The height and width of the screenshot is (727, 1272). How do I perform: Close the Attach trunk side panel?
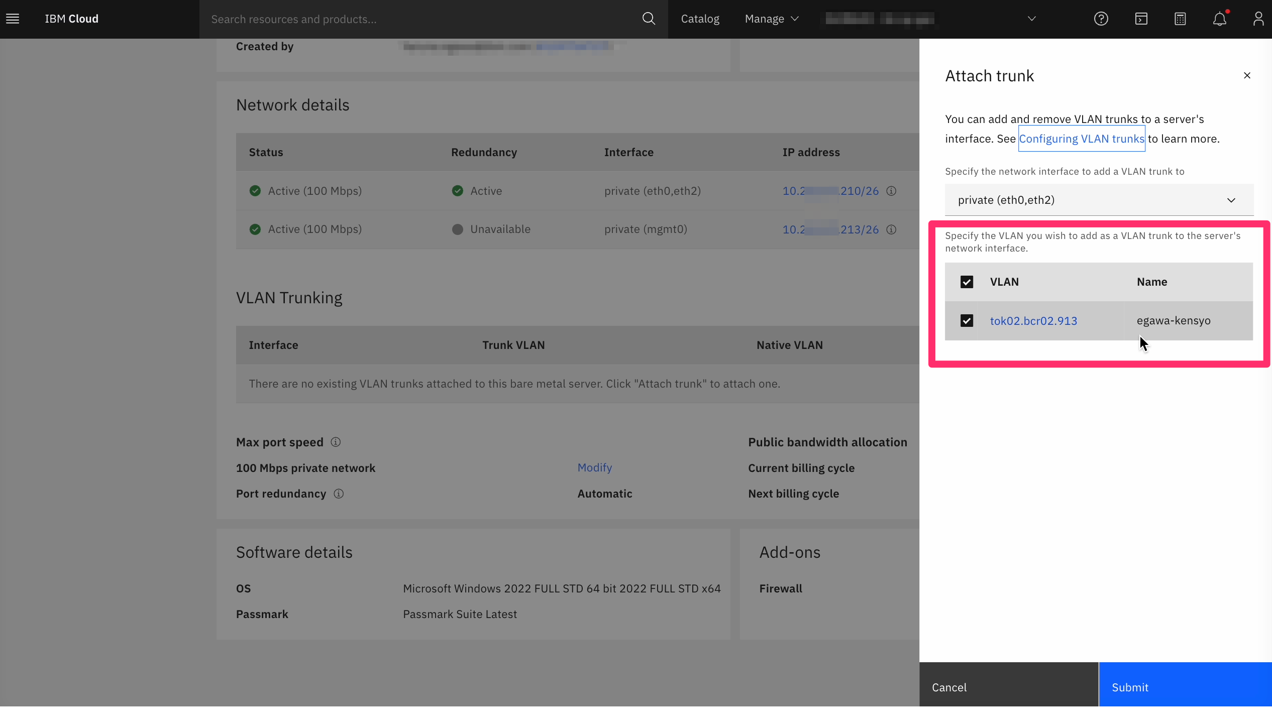click(1247, 76)
